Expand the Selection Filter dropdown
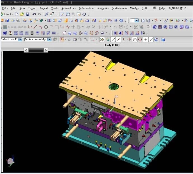The image size is (193, 174). point(20,39)
